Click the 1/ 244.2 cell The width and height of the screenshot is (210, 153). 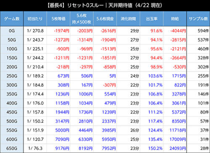pyautogui.click(x=35, y=58)
